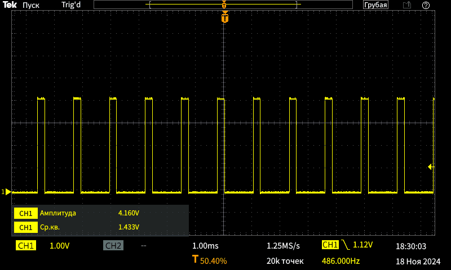Click the Ср.кв. measurement label
This screenshot has height=270, width=451.
coord(50,227)
